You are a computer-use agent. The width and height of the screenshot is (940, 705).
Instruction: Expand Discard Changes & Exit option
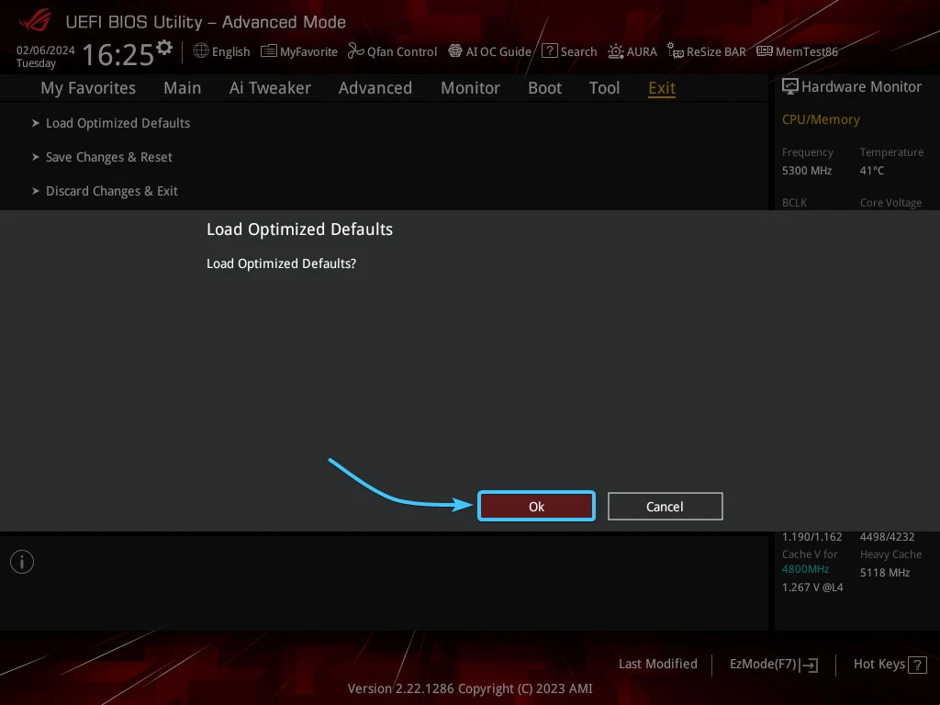(x=111, y=191)
